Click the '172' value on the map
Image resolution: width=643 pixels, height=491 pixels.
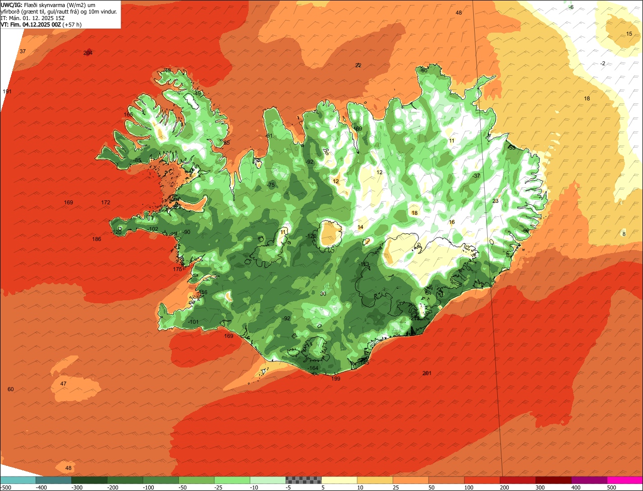coord(105,202)
